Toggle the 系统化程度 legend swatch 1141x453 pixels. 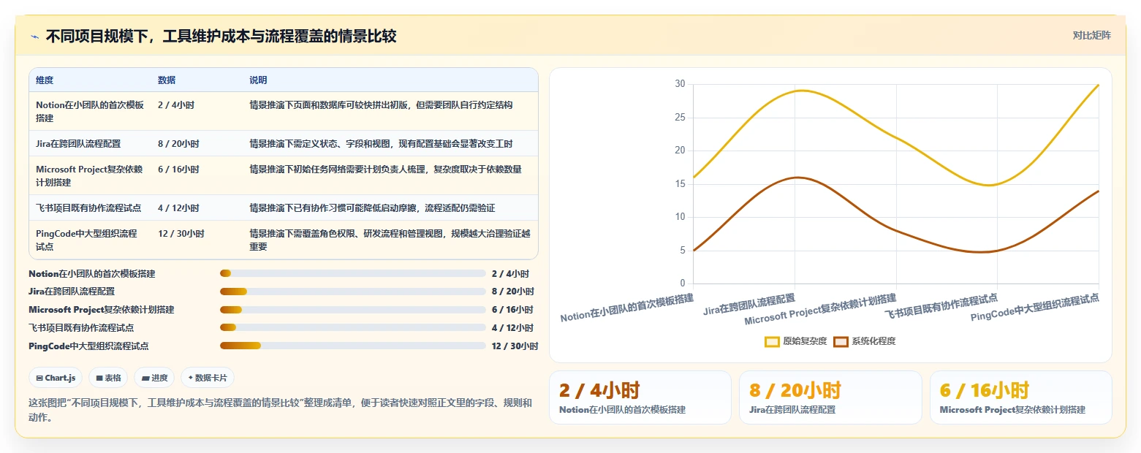(x=841, y=341)
